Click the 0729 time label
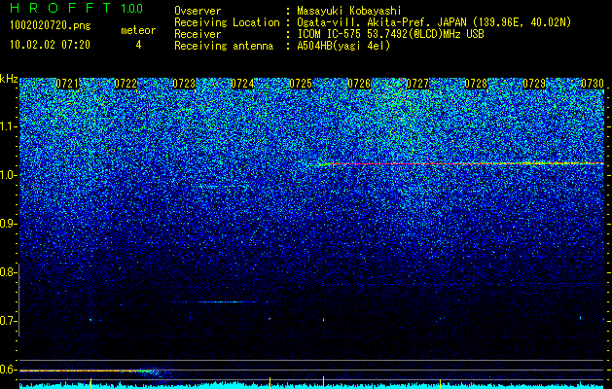The image size is (612, 389). tap(534, 84)
